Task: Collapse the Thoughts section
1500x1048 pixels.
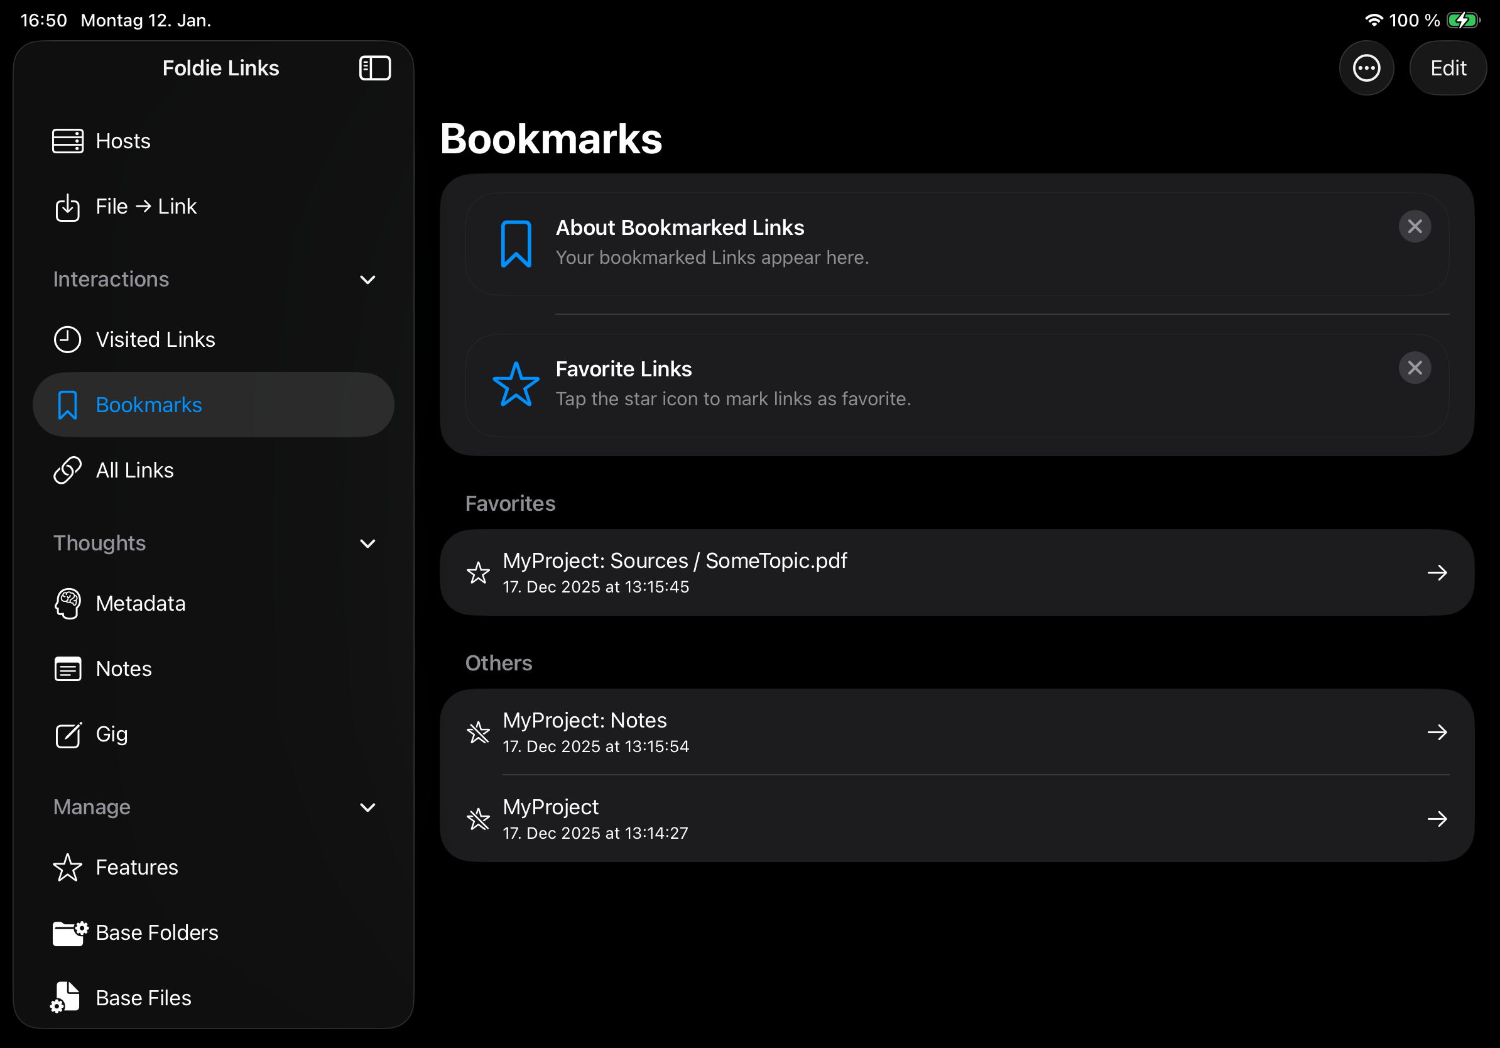Action: [x=368, y=543]
